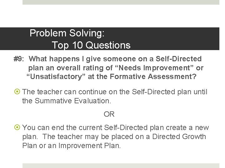This screenshot has height=168, width=225.
Task: Click the standalone "OR" text
Action: [x=109, y=114]
